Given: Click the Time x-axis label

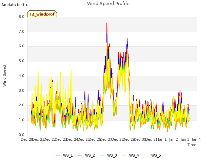Looking at the screenshot, I should (192, 145).
